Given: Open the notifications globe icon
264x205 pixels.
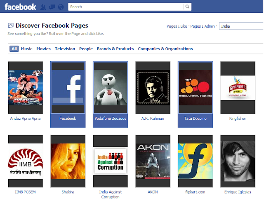Looking at the screenshot, I should tap(61, 7).
